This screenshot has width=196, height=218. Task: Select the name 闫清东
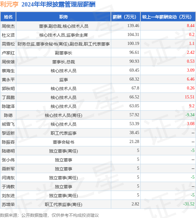(x=8, y=178)
